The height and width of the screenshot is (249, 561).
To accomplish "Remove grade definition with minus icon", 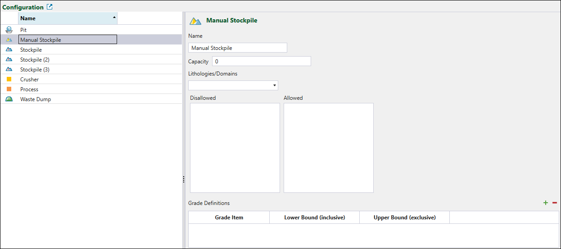I will coord(555,203).
